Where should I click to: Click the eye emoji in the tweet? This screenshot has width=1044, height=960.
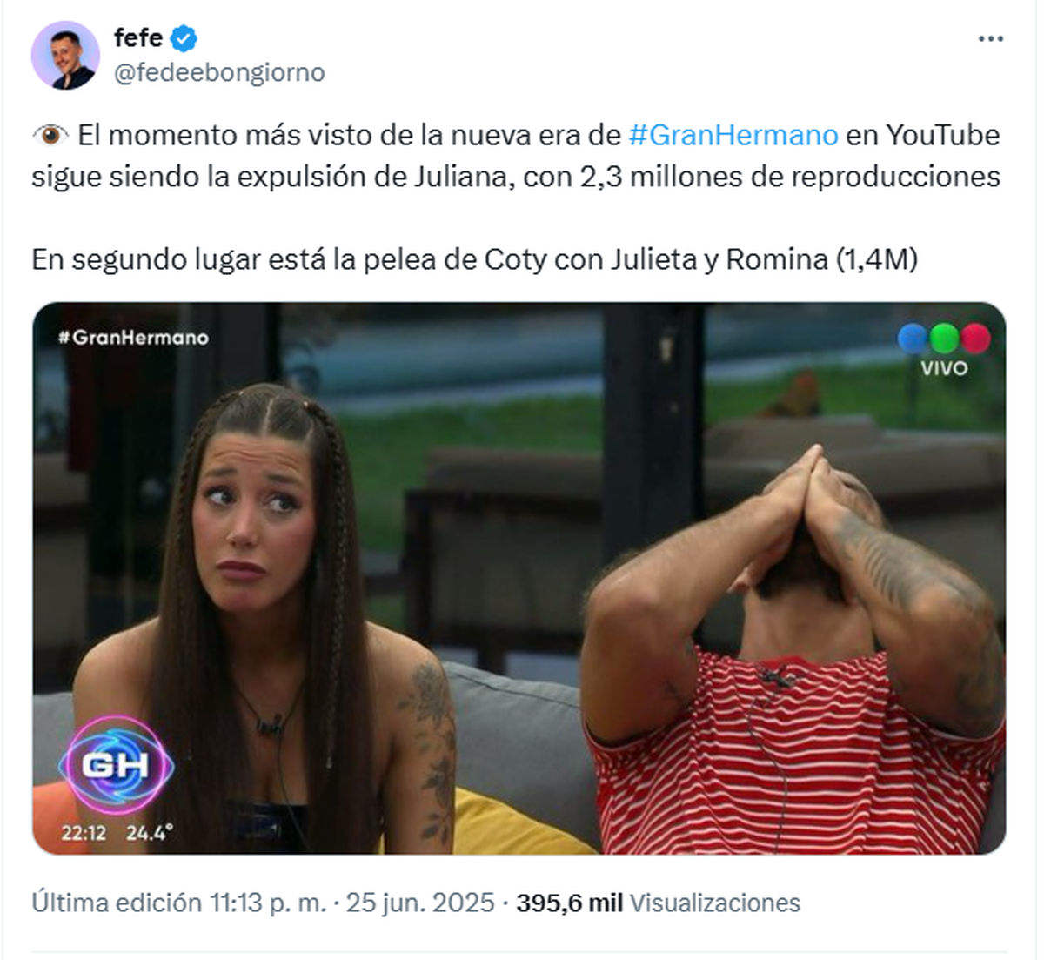tap(50, 135)
